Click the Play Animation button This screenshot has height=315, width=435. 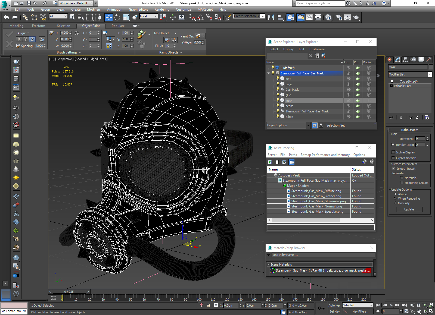(391, 305)
